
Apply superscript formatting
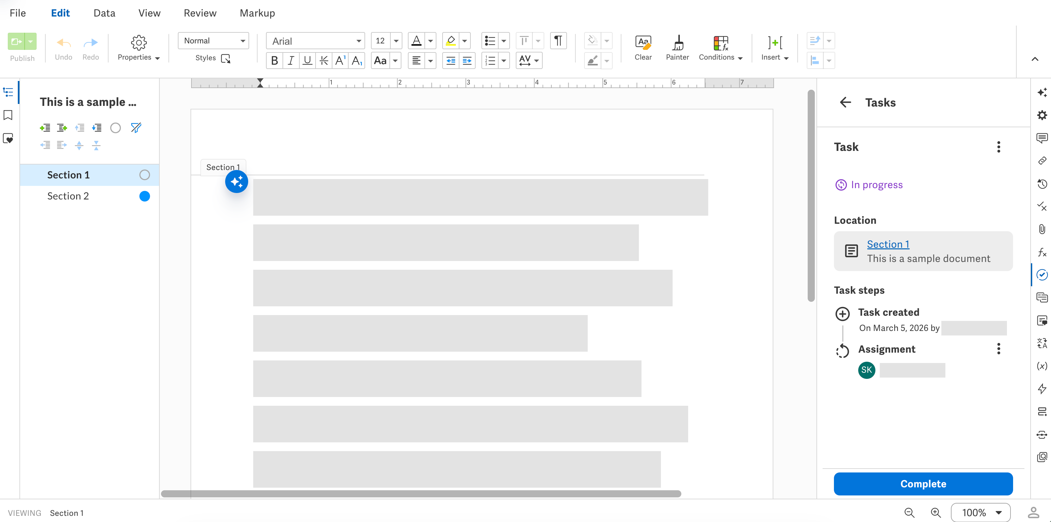(340, 61)
